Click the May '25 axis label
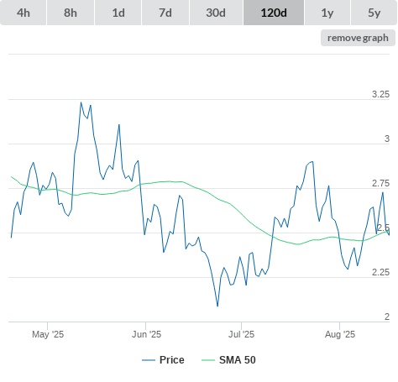This screenshot has width=398, height=382. [x=48, y=334]
